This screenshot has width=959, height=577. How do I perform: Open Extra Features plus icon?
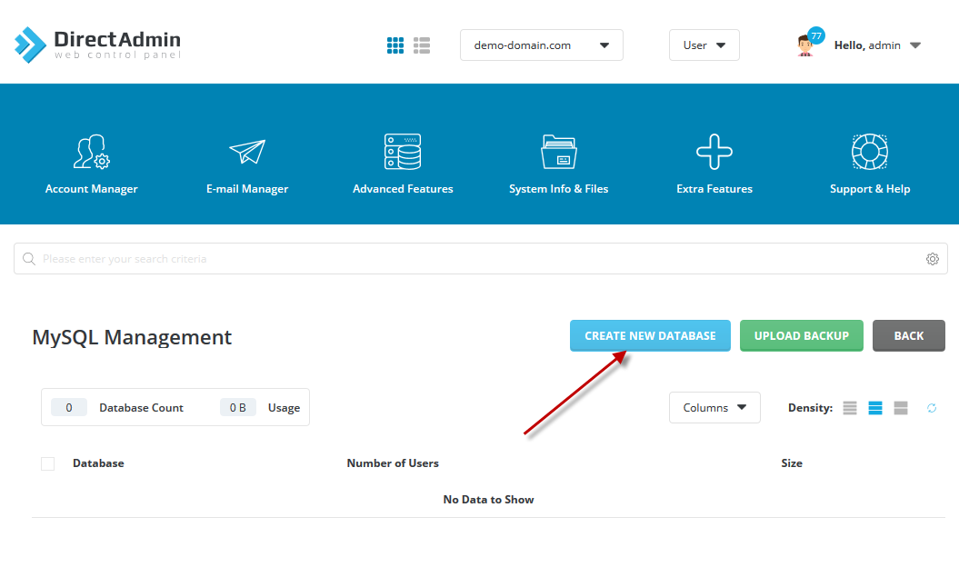click(x=714, y=152)
